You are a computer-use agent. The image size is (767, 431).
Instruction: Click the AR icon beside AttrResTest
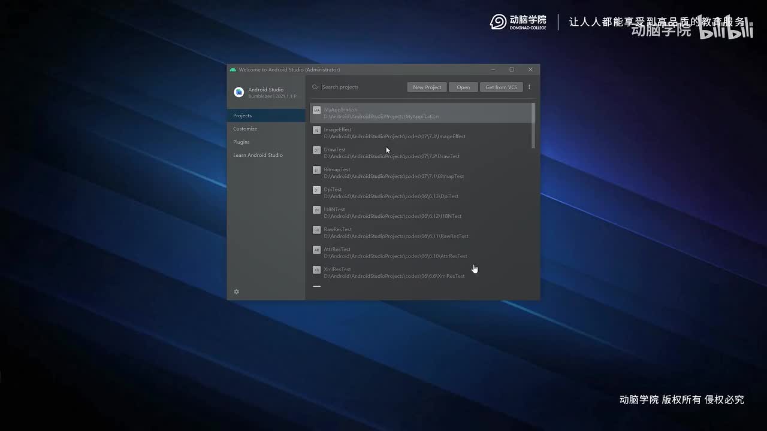tap(317, 250)
